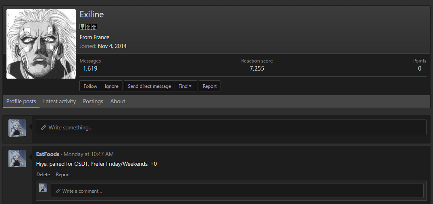Report Exiline's profile
The width and height of the screenshot is (433, 204).
(210, 86)
